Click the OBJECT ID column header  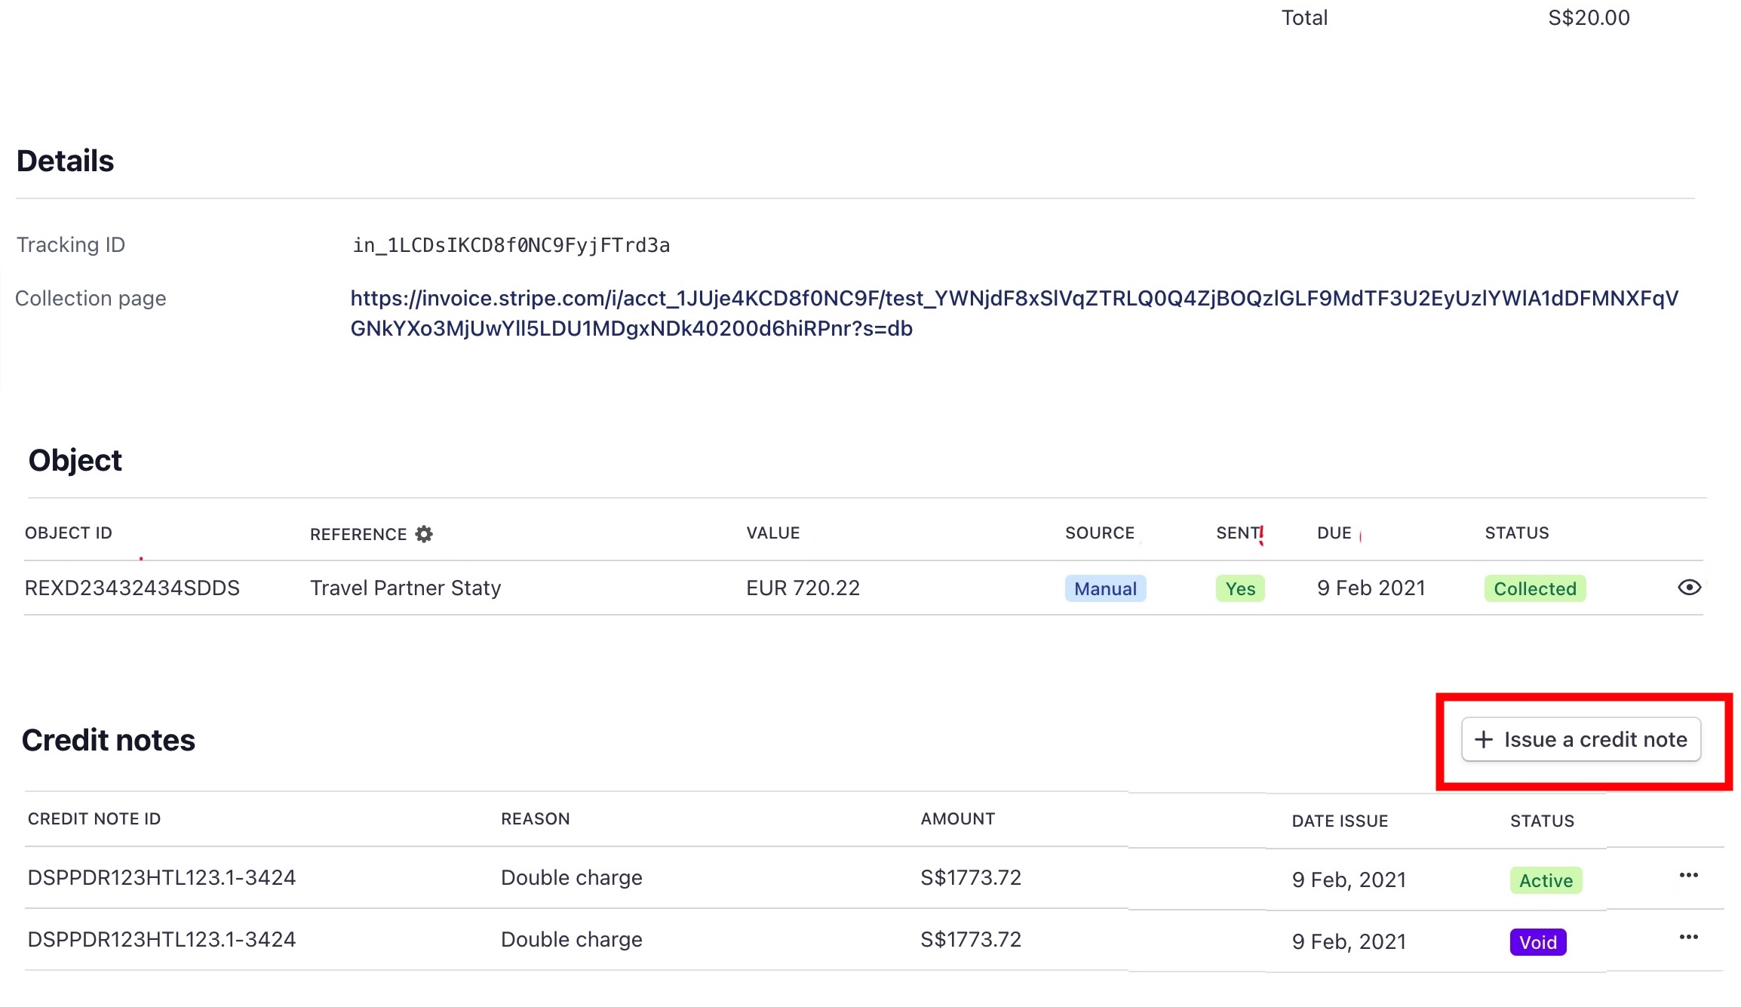pos(69,533)
